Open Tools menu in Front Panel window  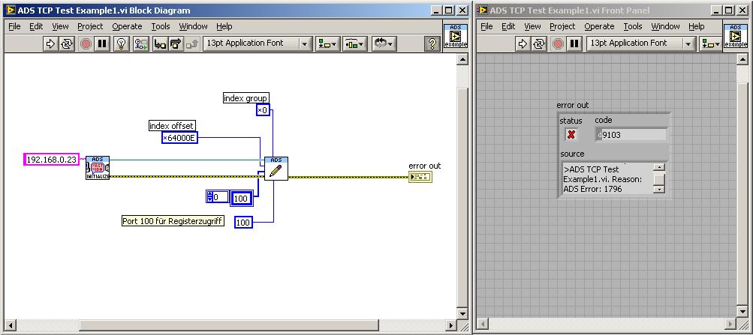click(x=632, y=26)
